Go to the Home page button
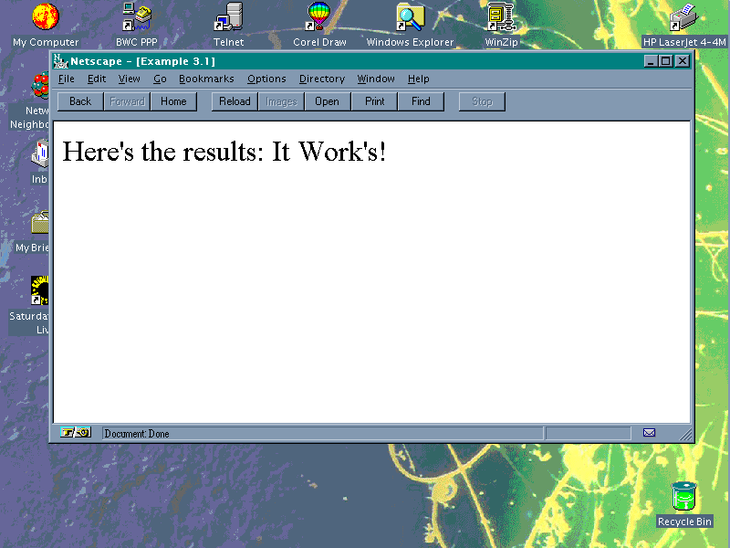Screen dimensions: 730x548 pyautogui.click(x=173, y=101)
